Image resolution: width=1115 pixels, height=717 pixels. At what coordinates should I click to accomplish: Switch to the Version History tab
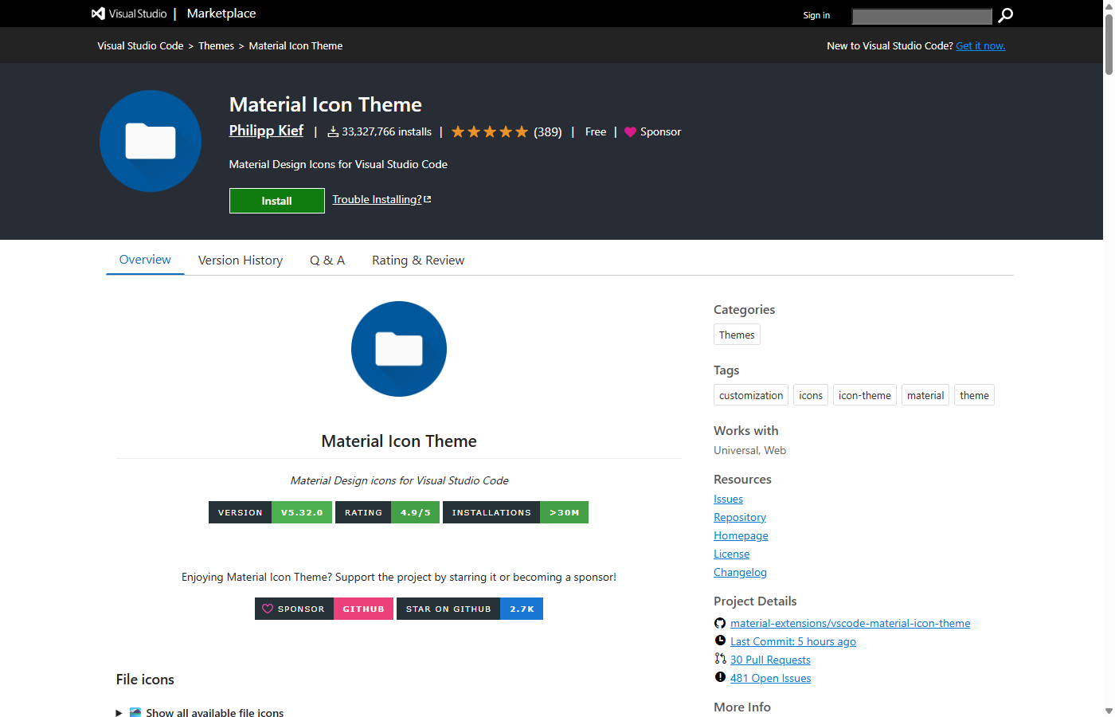click(240, 260)
